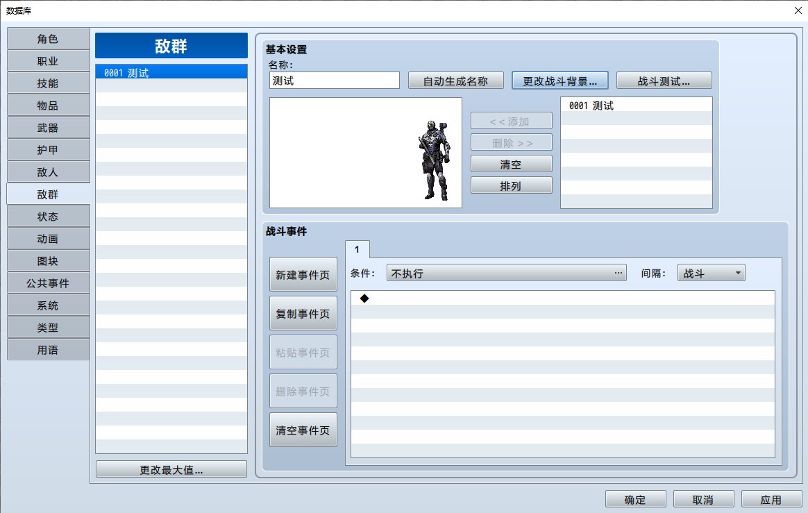Switch to the 动画 tab
The image size is (808, 513).
[x=48, y=239]
